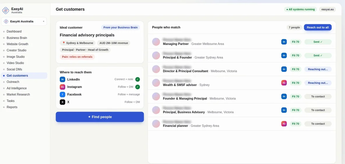Click LinkedIn icon in Director & Principal Consultant row
Image resolution: width=345 pixels, height=164 pixels.
(x=284, y=69)
